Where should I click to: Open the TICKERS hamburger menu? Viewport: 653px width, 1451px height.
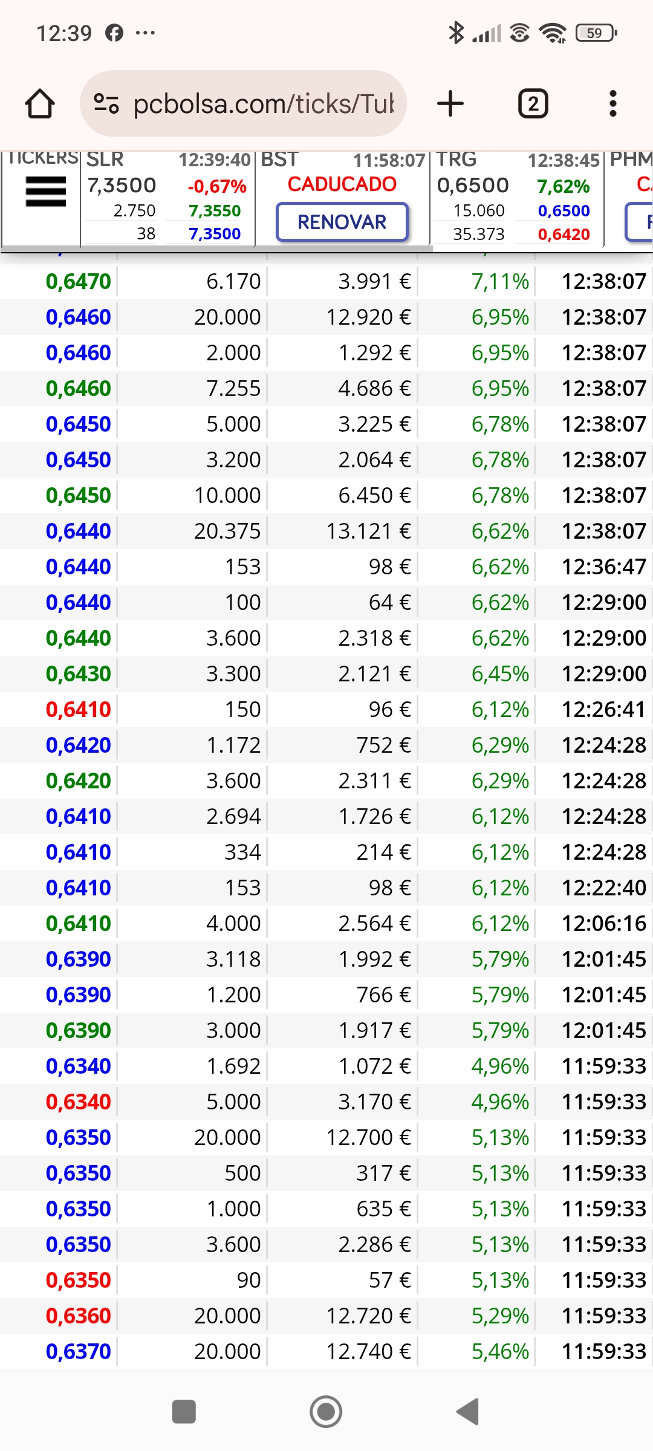tap(45, 191)
